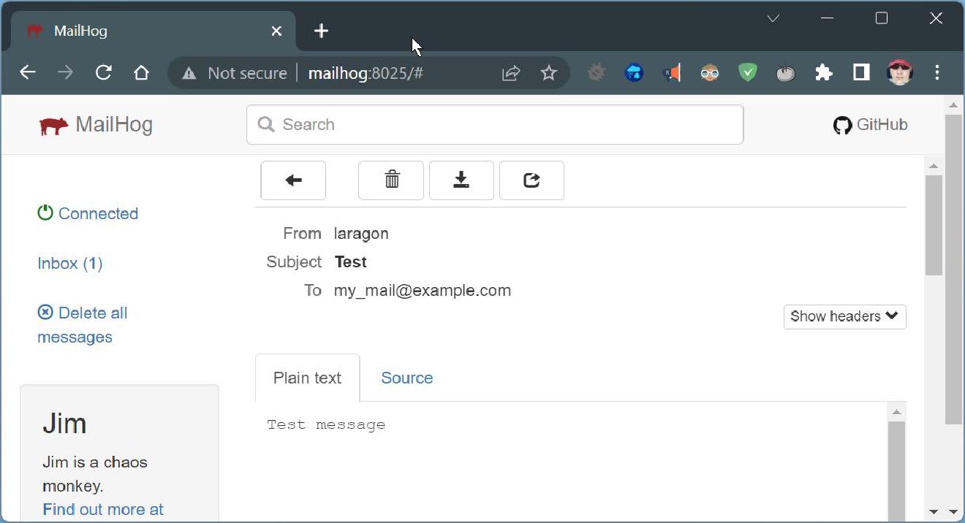Click the search magnifier icon
965x523 pixels.
click(x=265, y=124)
